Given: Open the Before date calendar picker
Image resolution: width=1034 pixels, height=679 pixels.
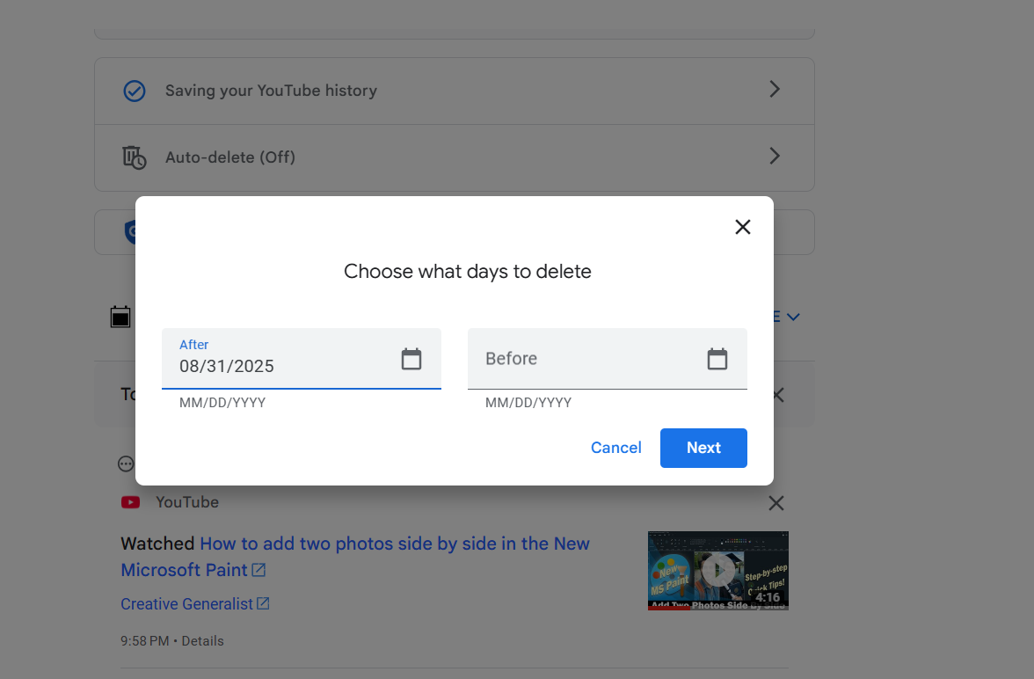Looking at the screenshot, I should 717,359.
